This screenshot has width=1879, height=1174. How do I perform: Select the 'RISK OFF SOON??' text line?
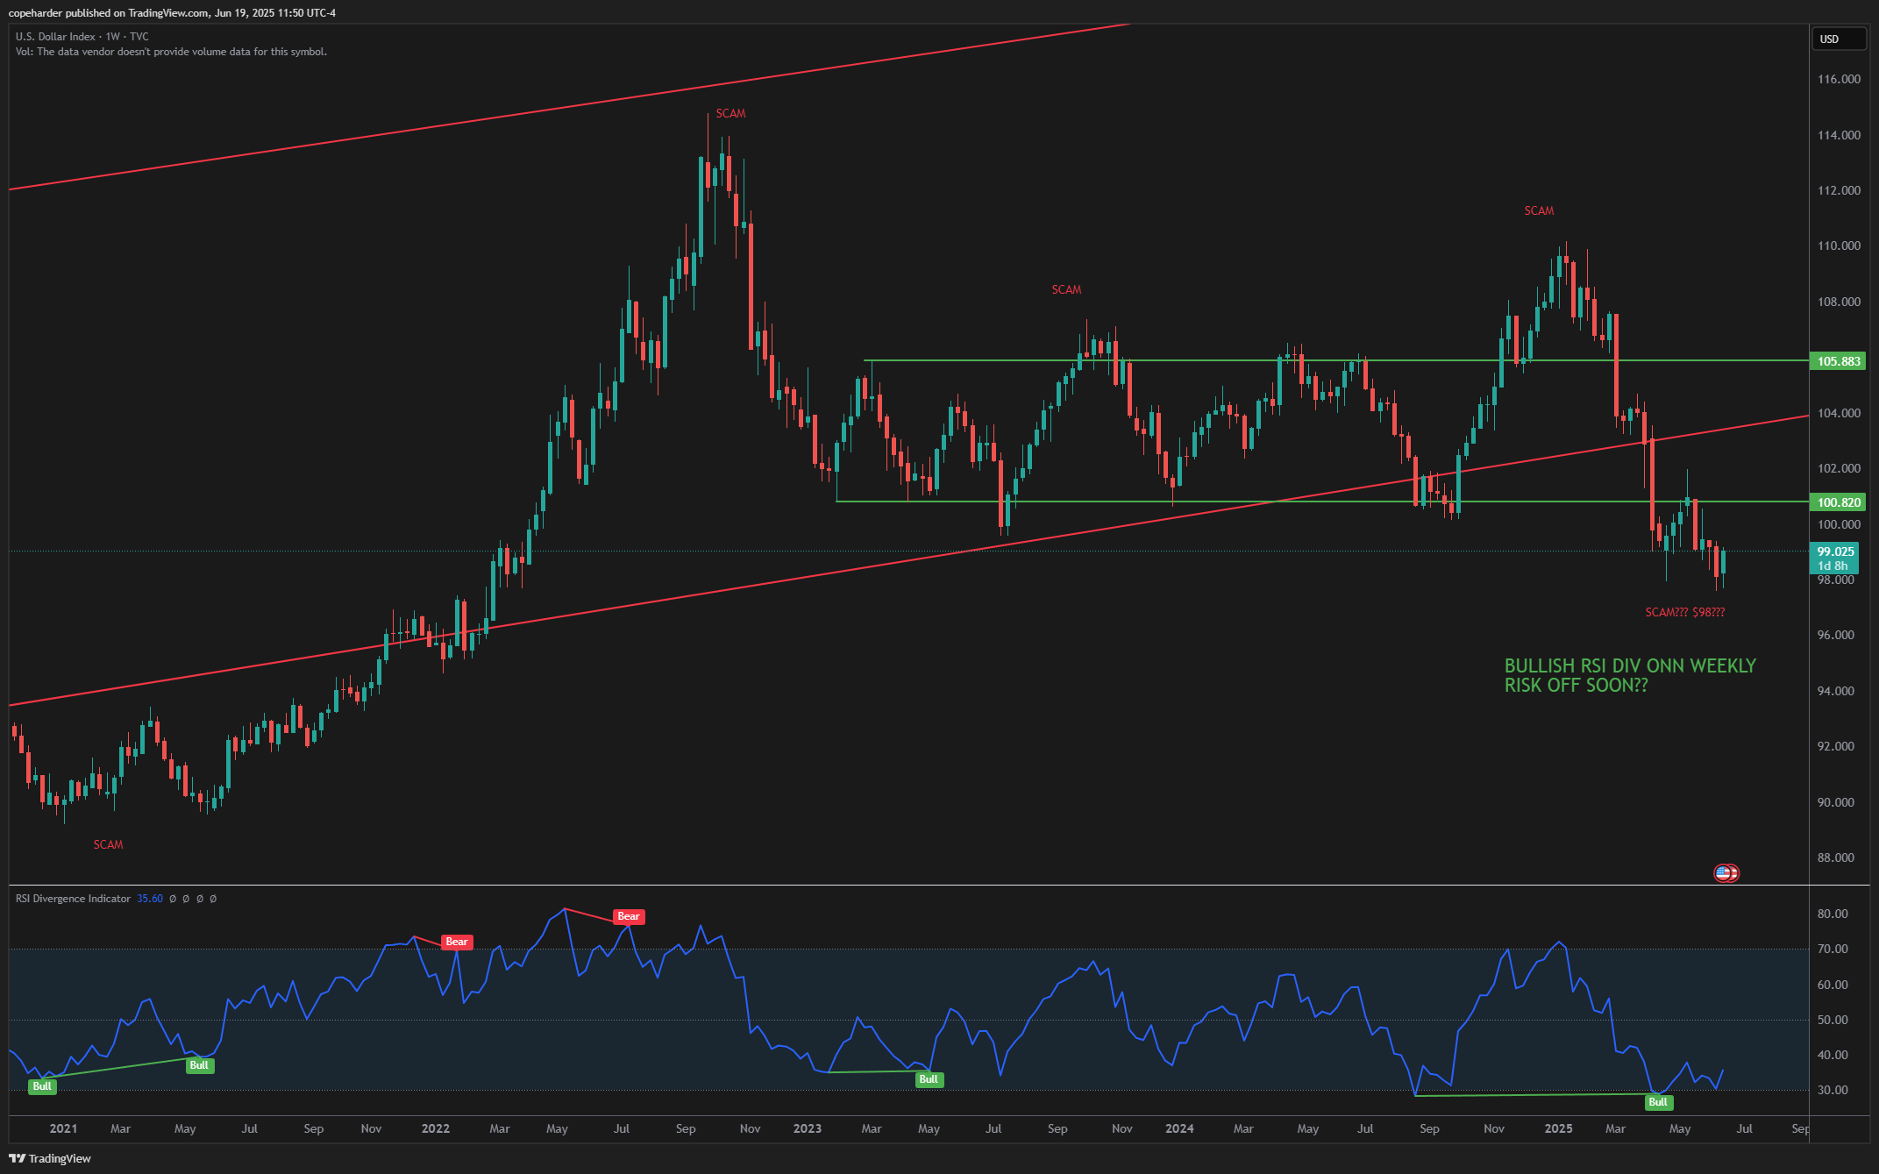tap(1576, 686)
